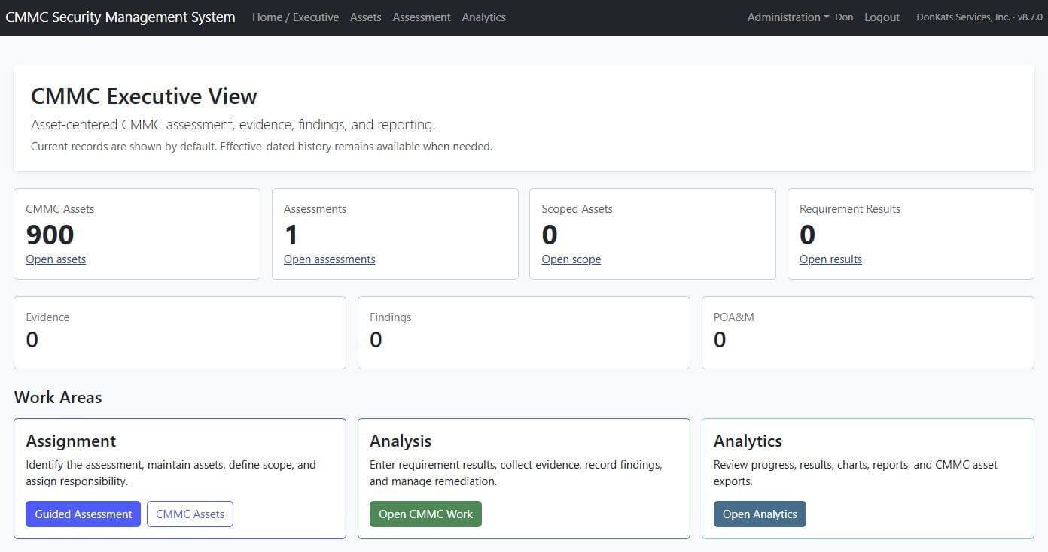The width and height of the screenshot is (1048, 552).
Task: Click the Don username in navbar
Action: click(844, 17)
